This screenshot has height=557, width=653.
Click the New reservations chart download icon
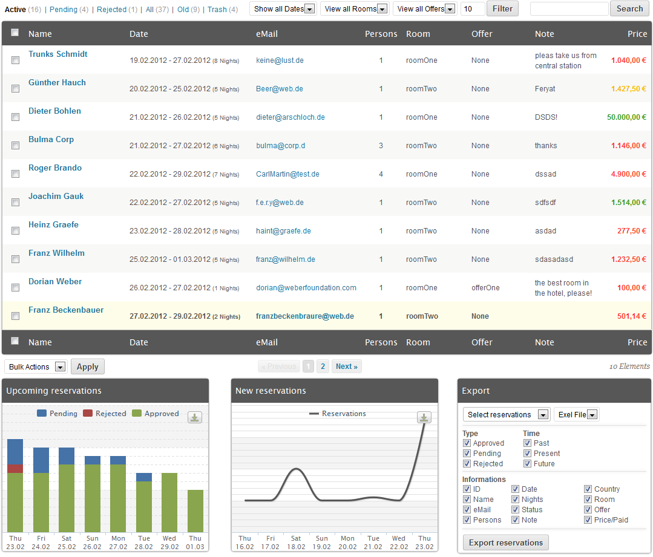coord(424,417)
